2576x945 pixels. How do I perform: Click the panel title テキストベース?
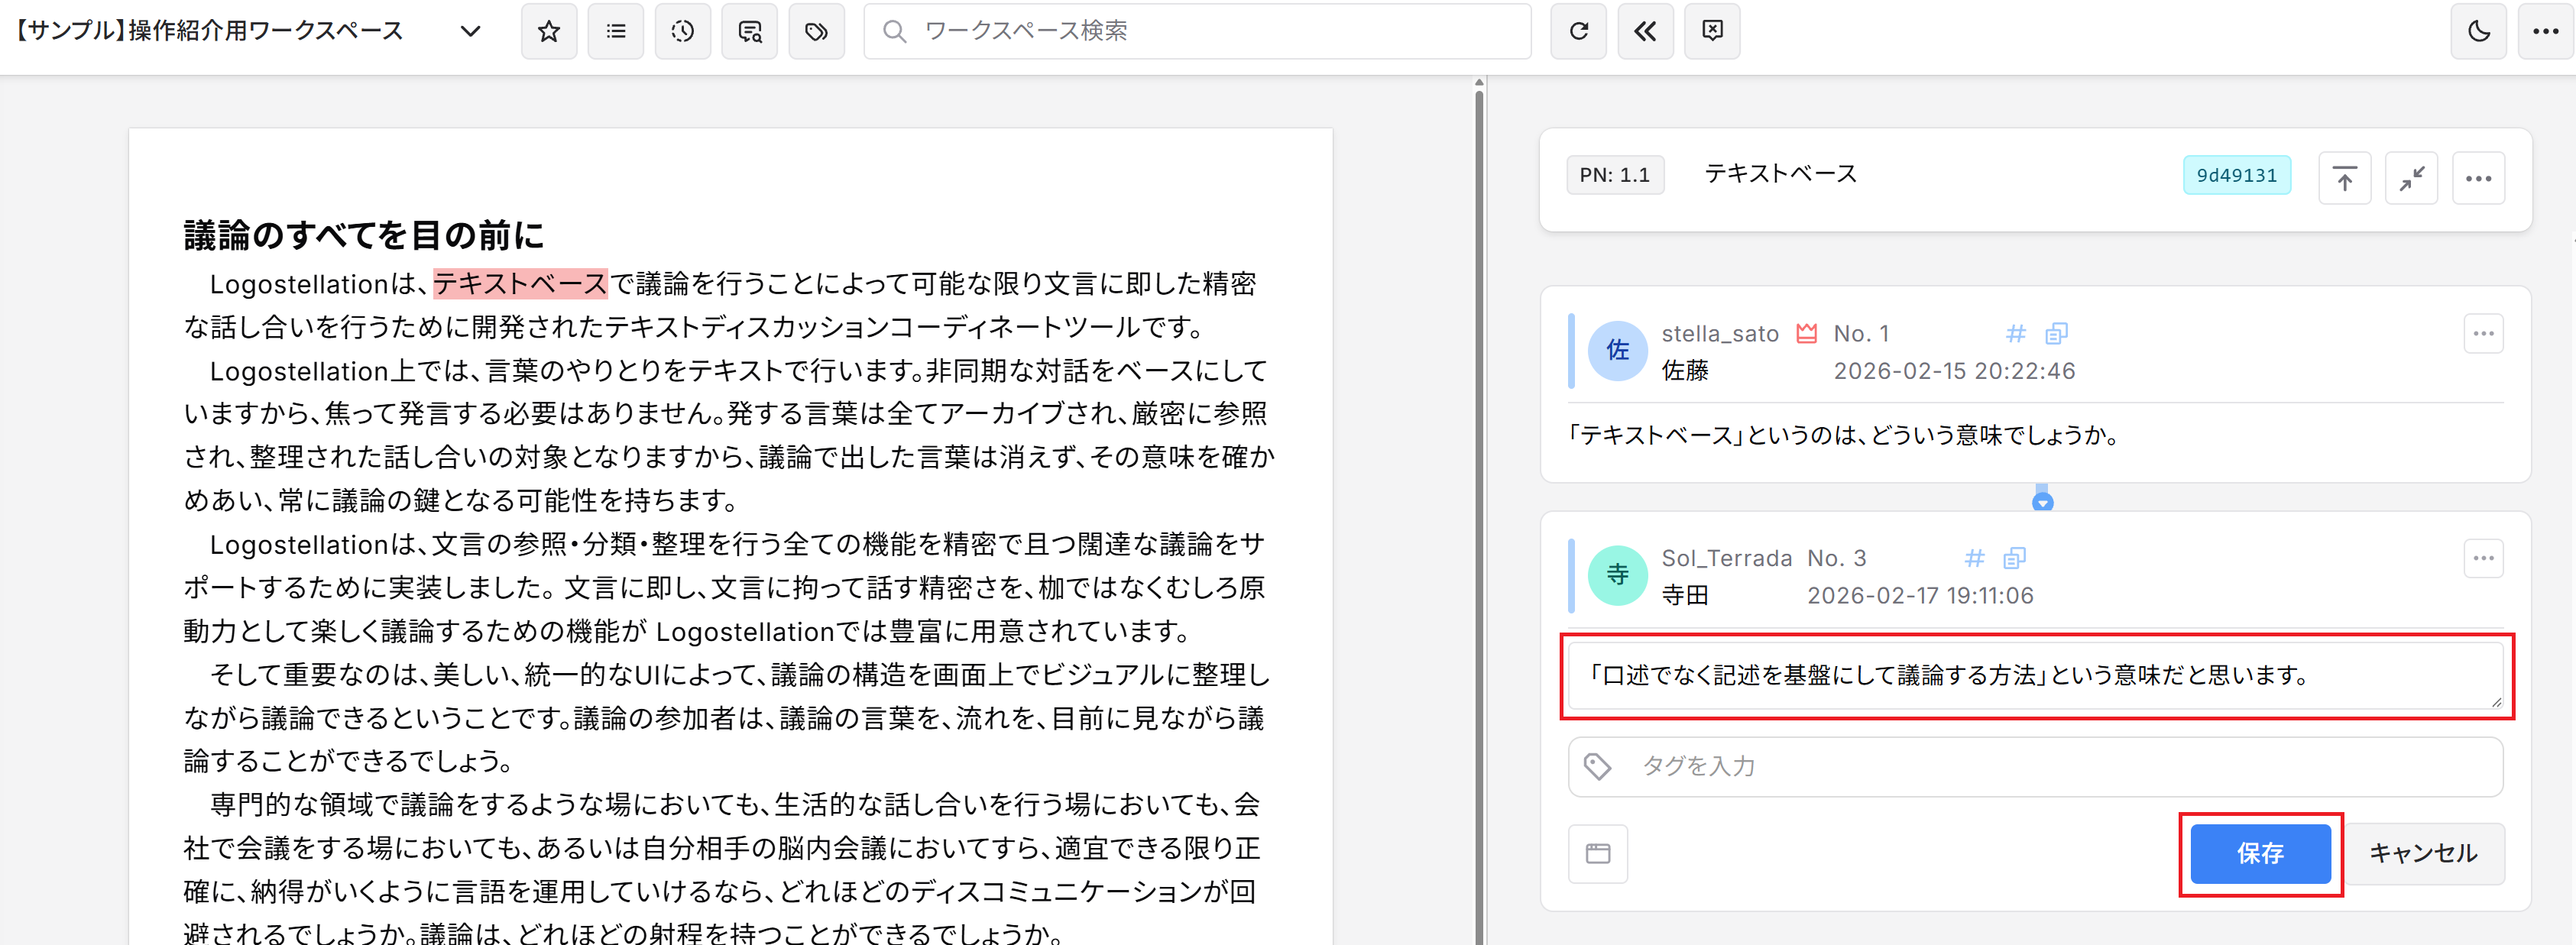1781,174
